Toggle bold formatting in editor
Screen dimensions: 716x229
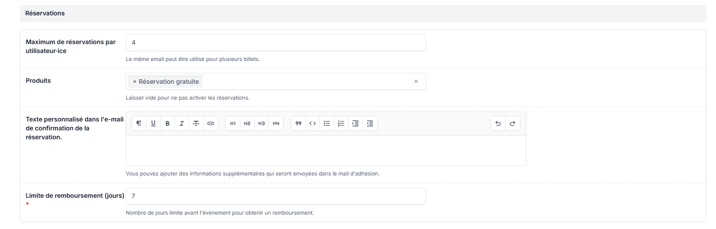point(167,123)
